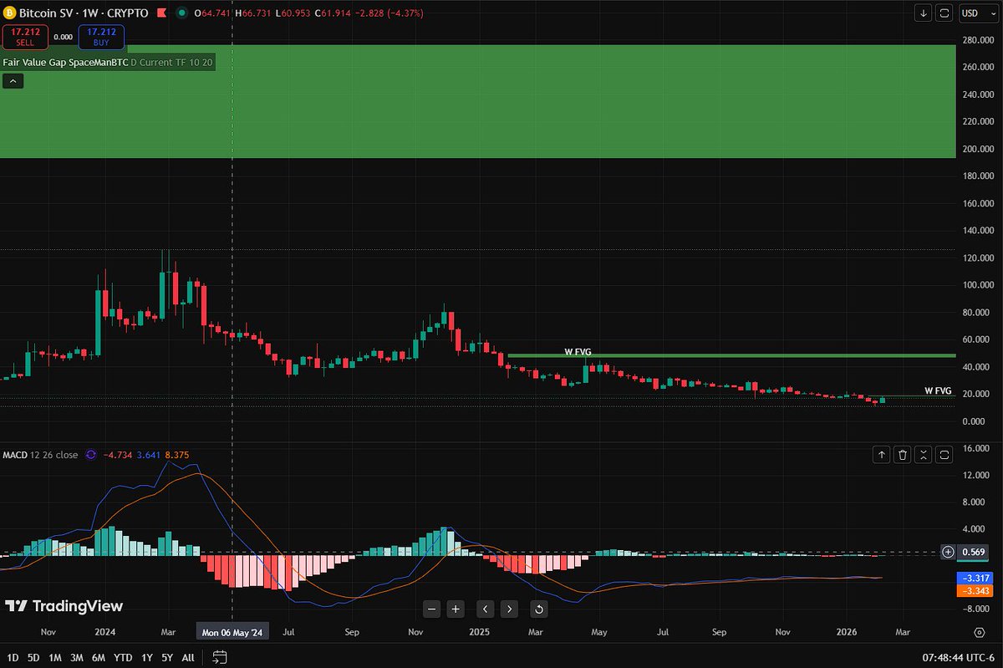Select the 3M time range

(77, 658)
